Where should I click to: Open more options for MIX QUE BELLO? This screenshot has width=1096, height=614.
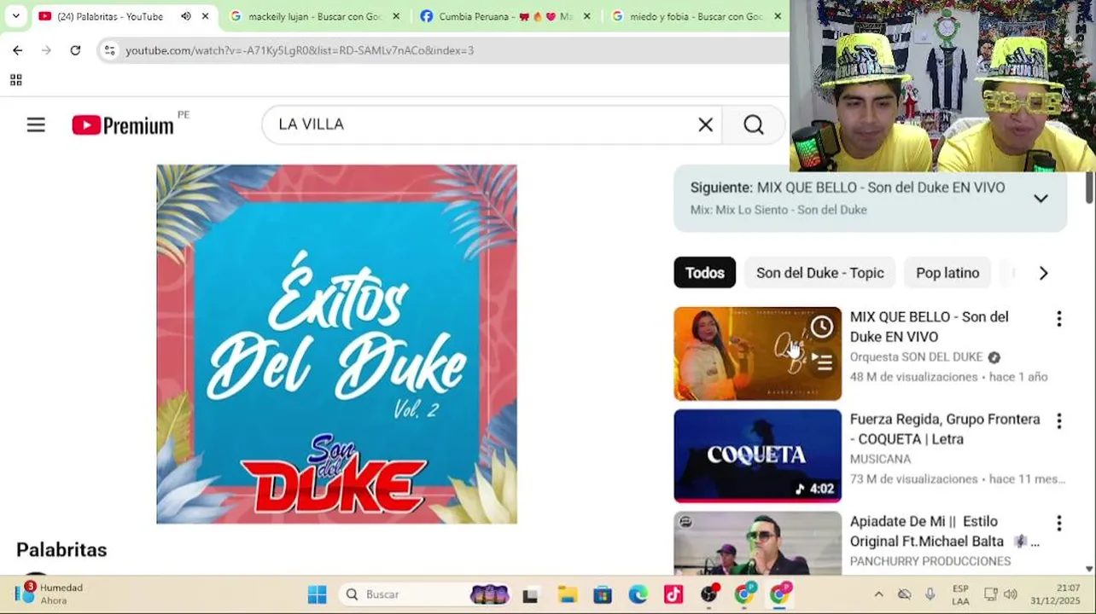tap(1058, 318)
